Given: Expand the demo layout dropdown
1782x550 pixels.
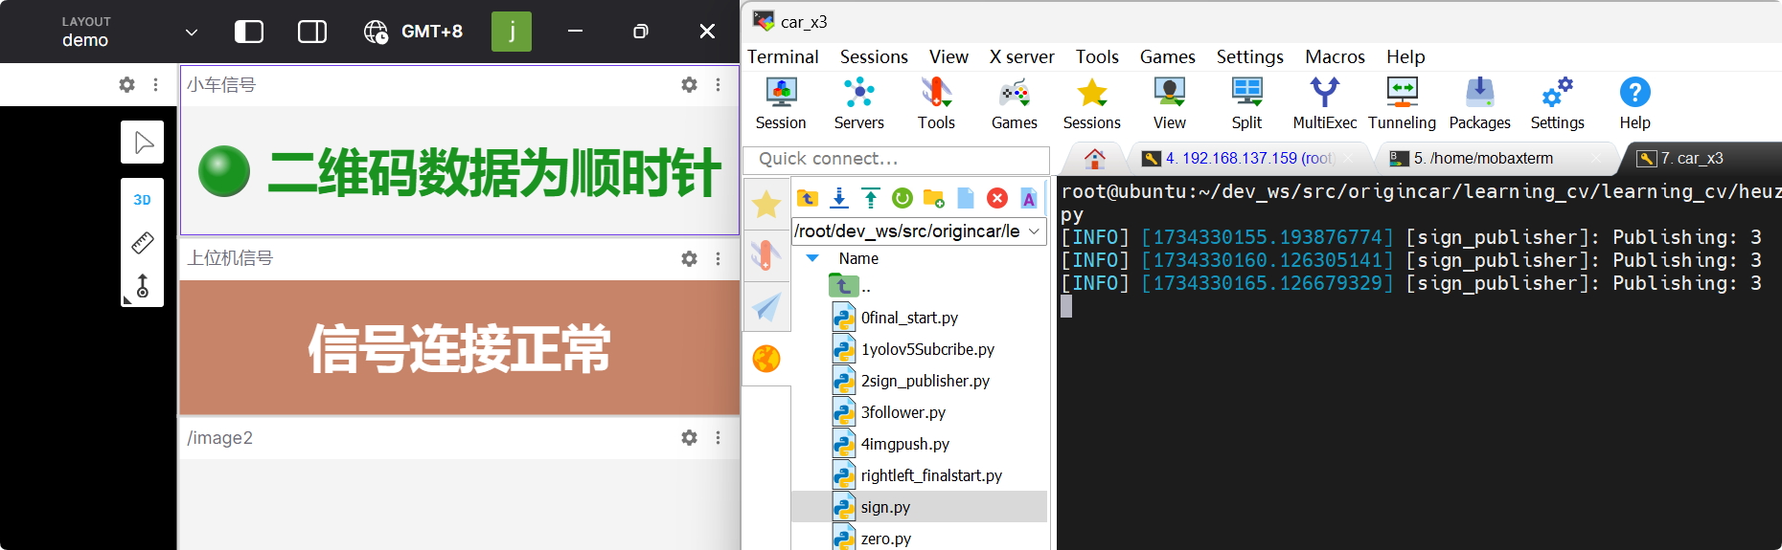Looking at the screenshot, I should [192, 33].
